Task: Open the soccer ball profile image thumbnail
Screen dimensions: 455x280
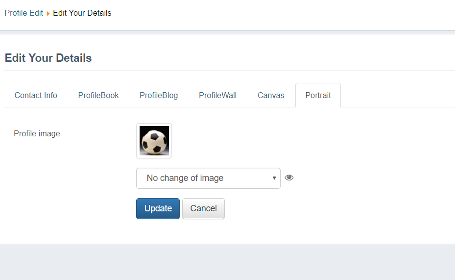Action: click(154, 141)
